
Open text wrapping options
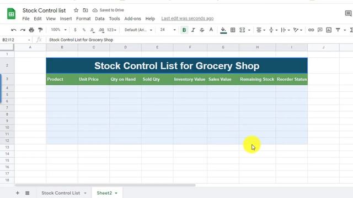click(286, 30)
